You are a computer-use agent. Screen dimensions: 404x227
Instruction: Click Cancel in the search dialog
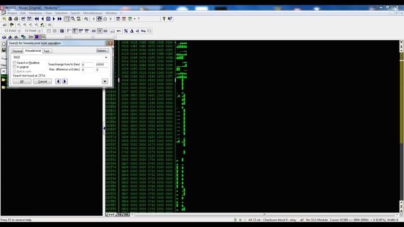pyautogui.click(x=42, y=81)
